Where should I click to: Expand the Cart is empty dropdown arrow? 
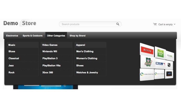tap(174, 24)
